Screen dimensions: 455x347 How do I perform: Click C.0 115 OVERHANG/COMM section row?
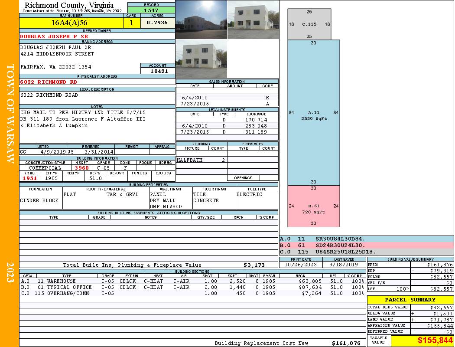pos(192,293)
